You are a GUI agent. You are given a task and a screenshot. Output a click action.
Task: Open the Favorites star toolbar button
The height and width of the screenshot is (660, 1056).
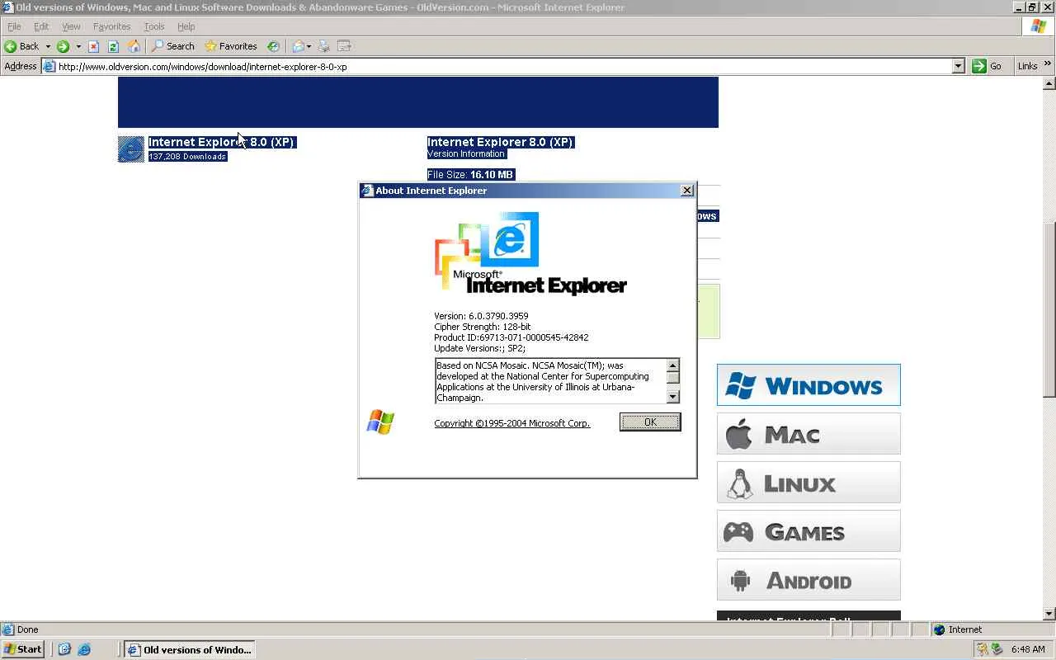point(231,46)
